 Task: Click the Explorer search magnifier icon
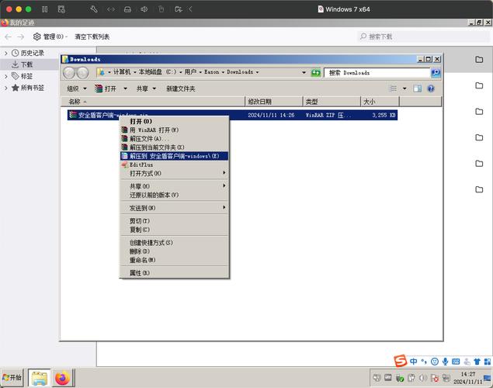(x=436, y=73)
